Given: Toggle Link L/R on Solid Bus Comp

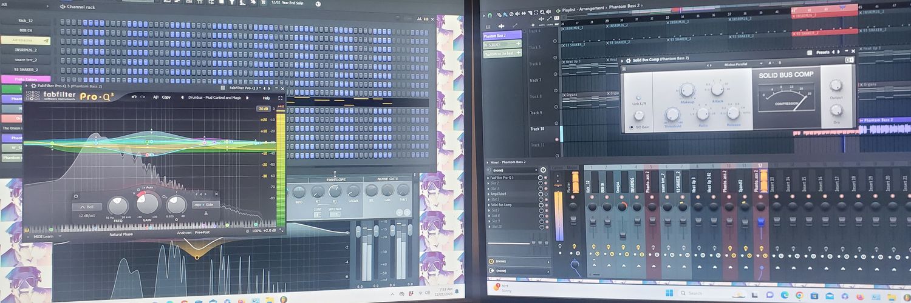Looking at the screenshot, I should [638, 97].
